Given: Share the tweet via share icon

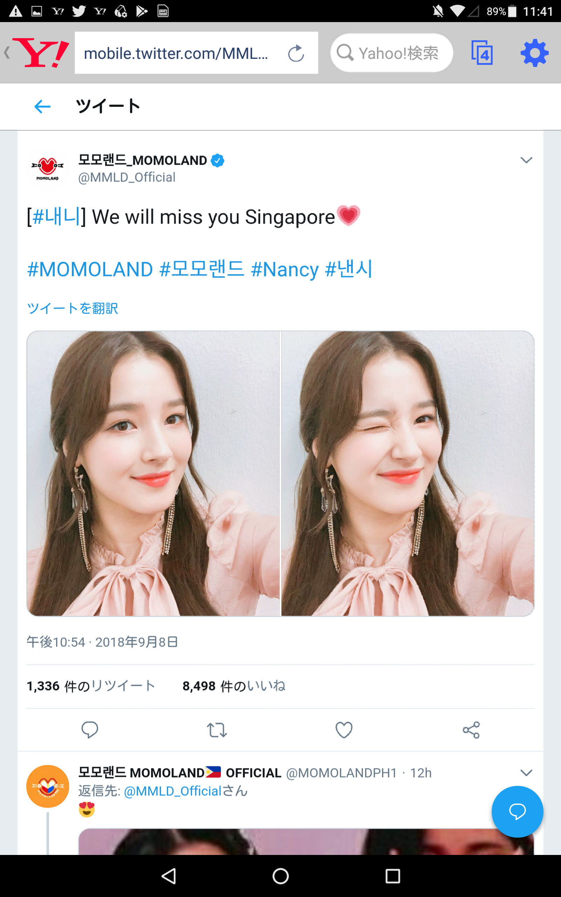Looking at the screenshot, I should [x=471, y=730].
